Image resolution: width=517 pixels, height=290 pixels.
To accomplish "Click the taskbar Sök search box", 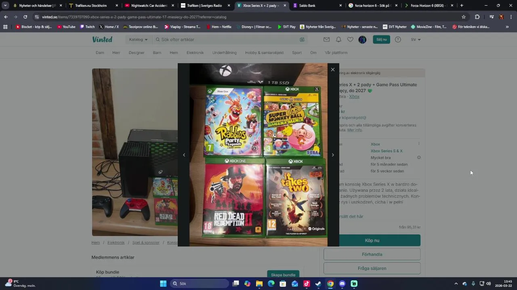I will click(x=200, y=284).
